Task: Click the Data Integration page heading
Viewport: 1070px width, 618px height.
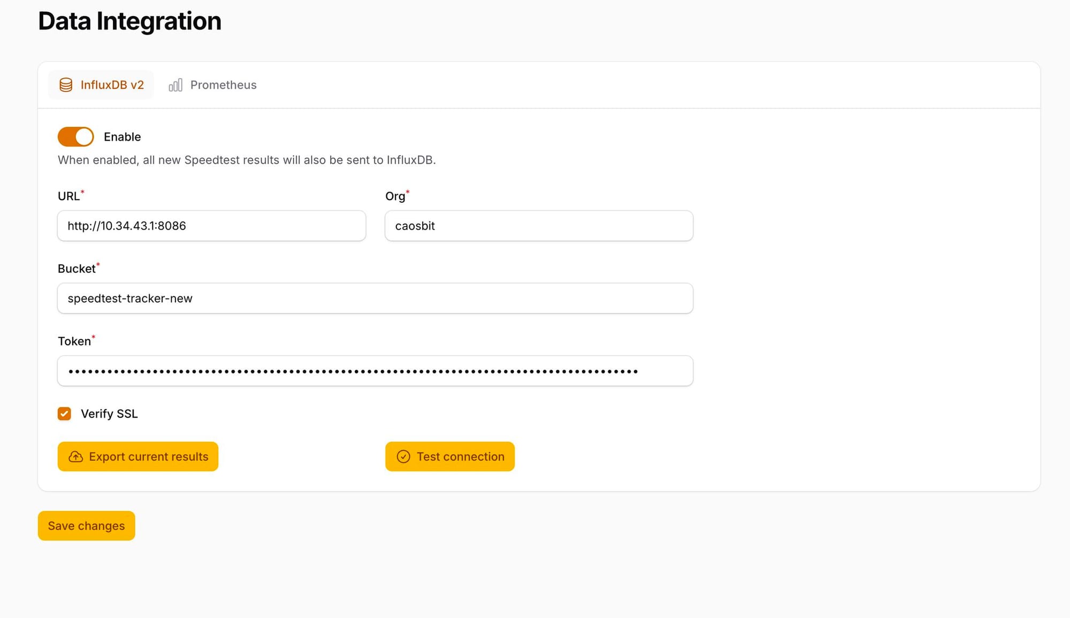Action: (129, 21)
